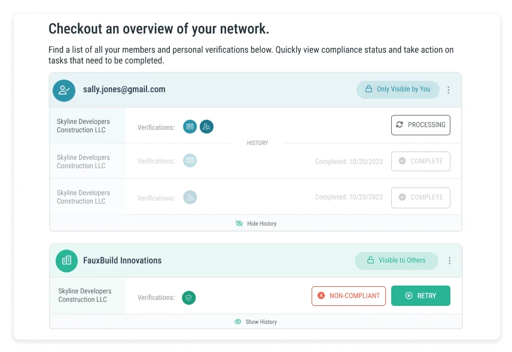
Task: Click the Checkout an overview of your network heading
Action: click(x=159, y=29)
